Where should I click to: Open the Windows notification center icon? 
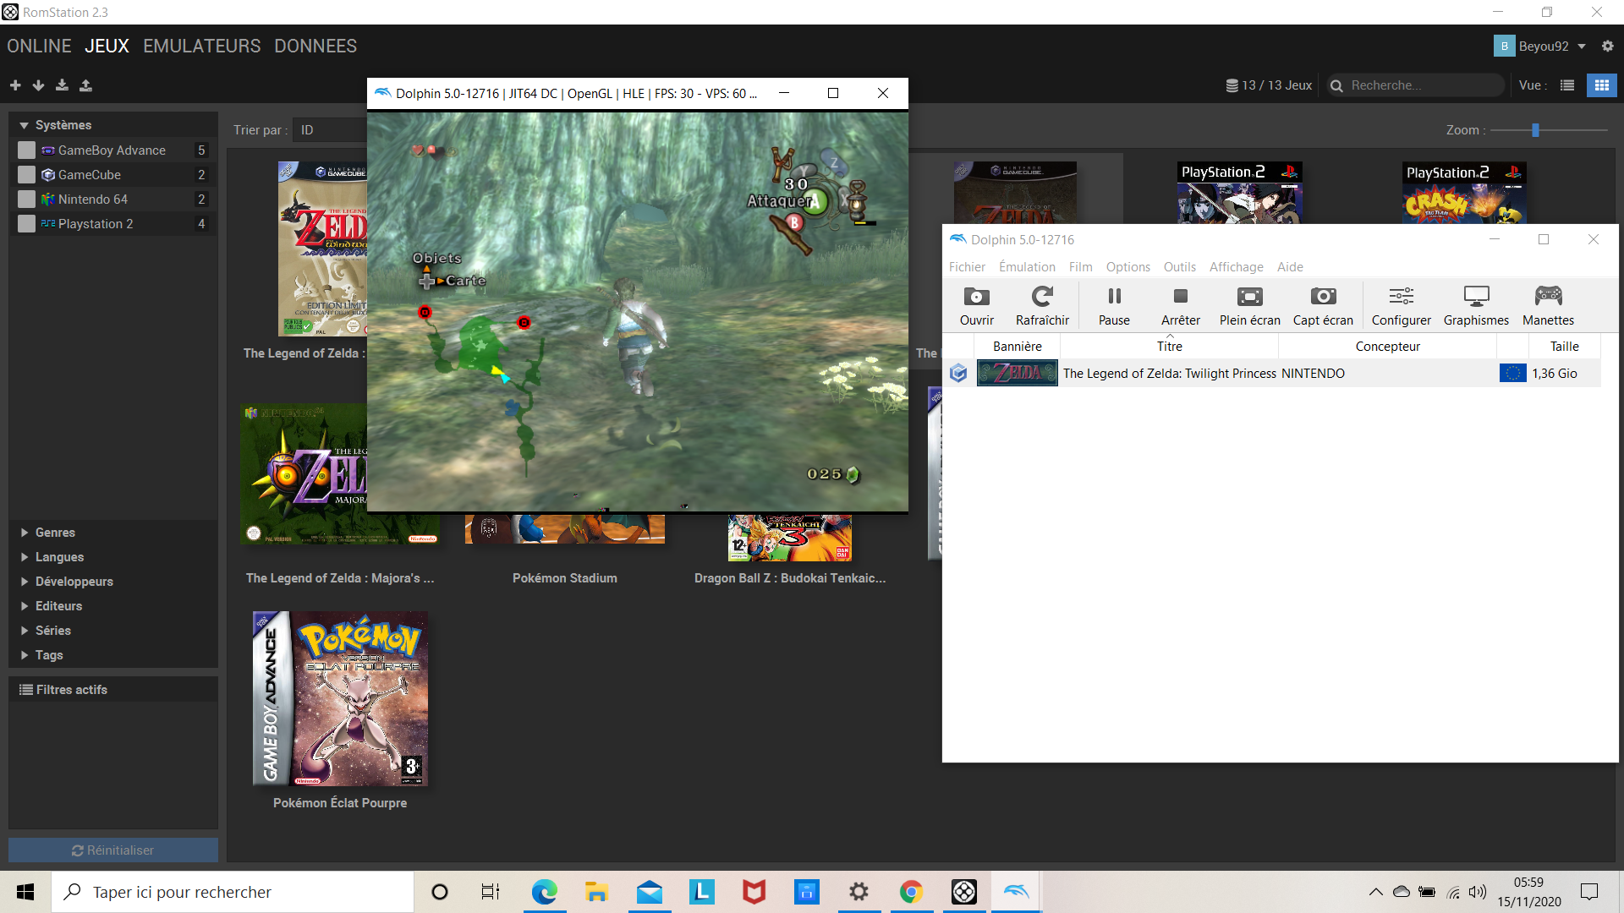[1589, 892]
